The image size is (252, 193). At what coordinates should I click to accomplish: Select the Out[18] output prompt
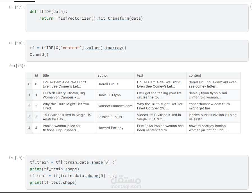pos(17,66)
